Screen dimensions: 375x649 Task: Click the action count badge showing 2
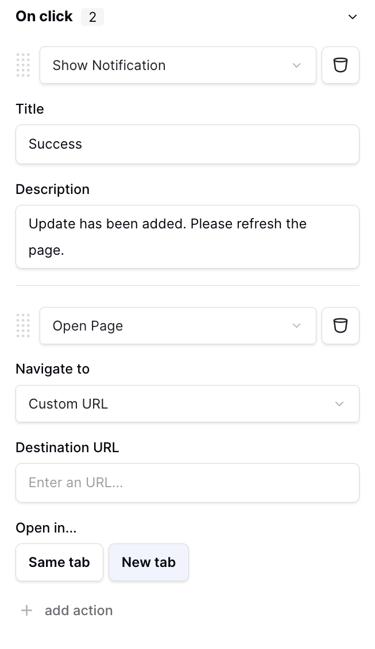coord(92,17)
